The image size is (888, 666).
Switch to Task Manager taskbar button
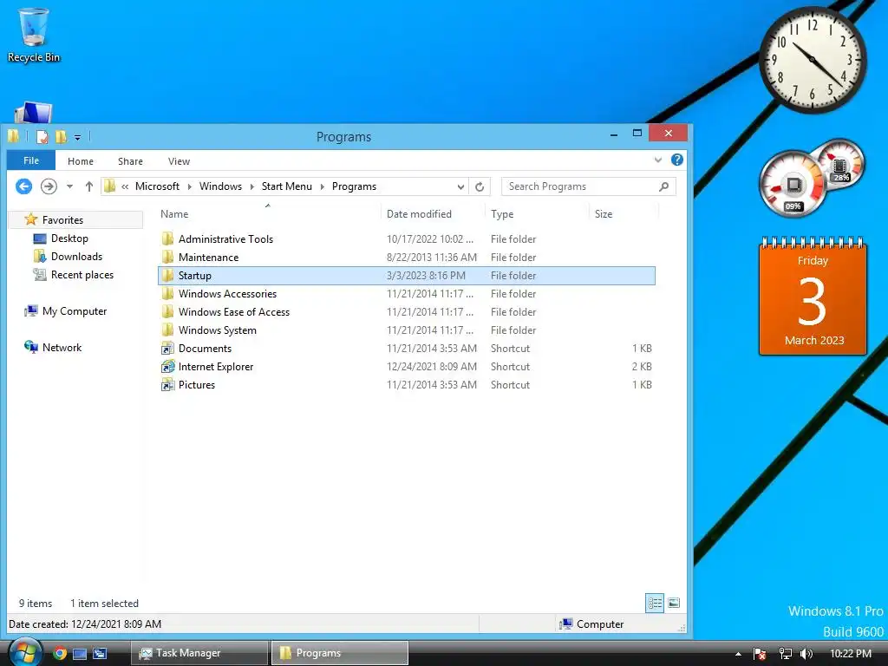point(199,653)
